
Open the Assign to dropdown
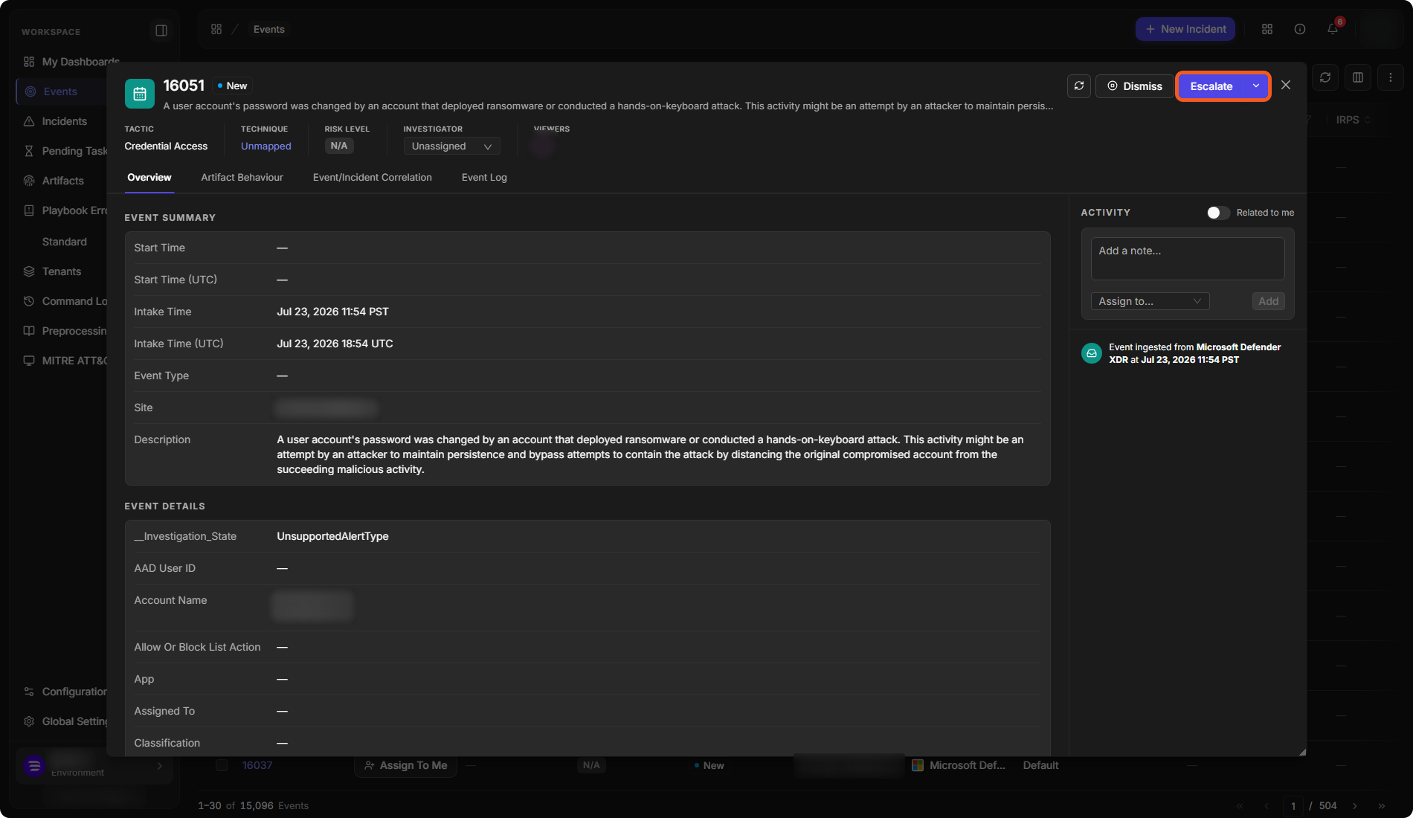tap(1150, 301)
